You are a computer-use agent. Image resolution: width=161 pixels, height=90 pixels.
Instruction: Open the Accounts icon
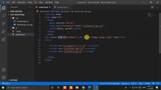tap(4, 70)
